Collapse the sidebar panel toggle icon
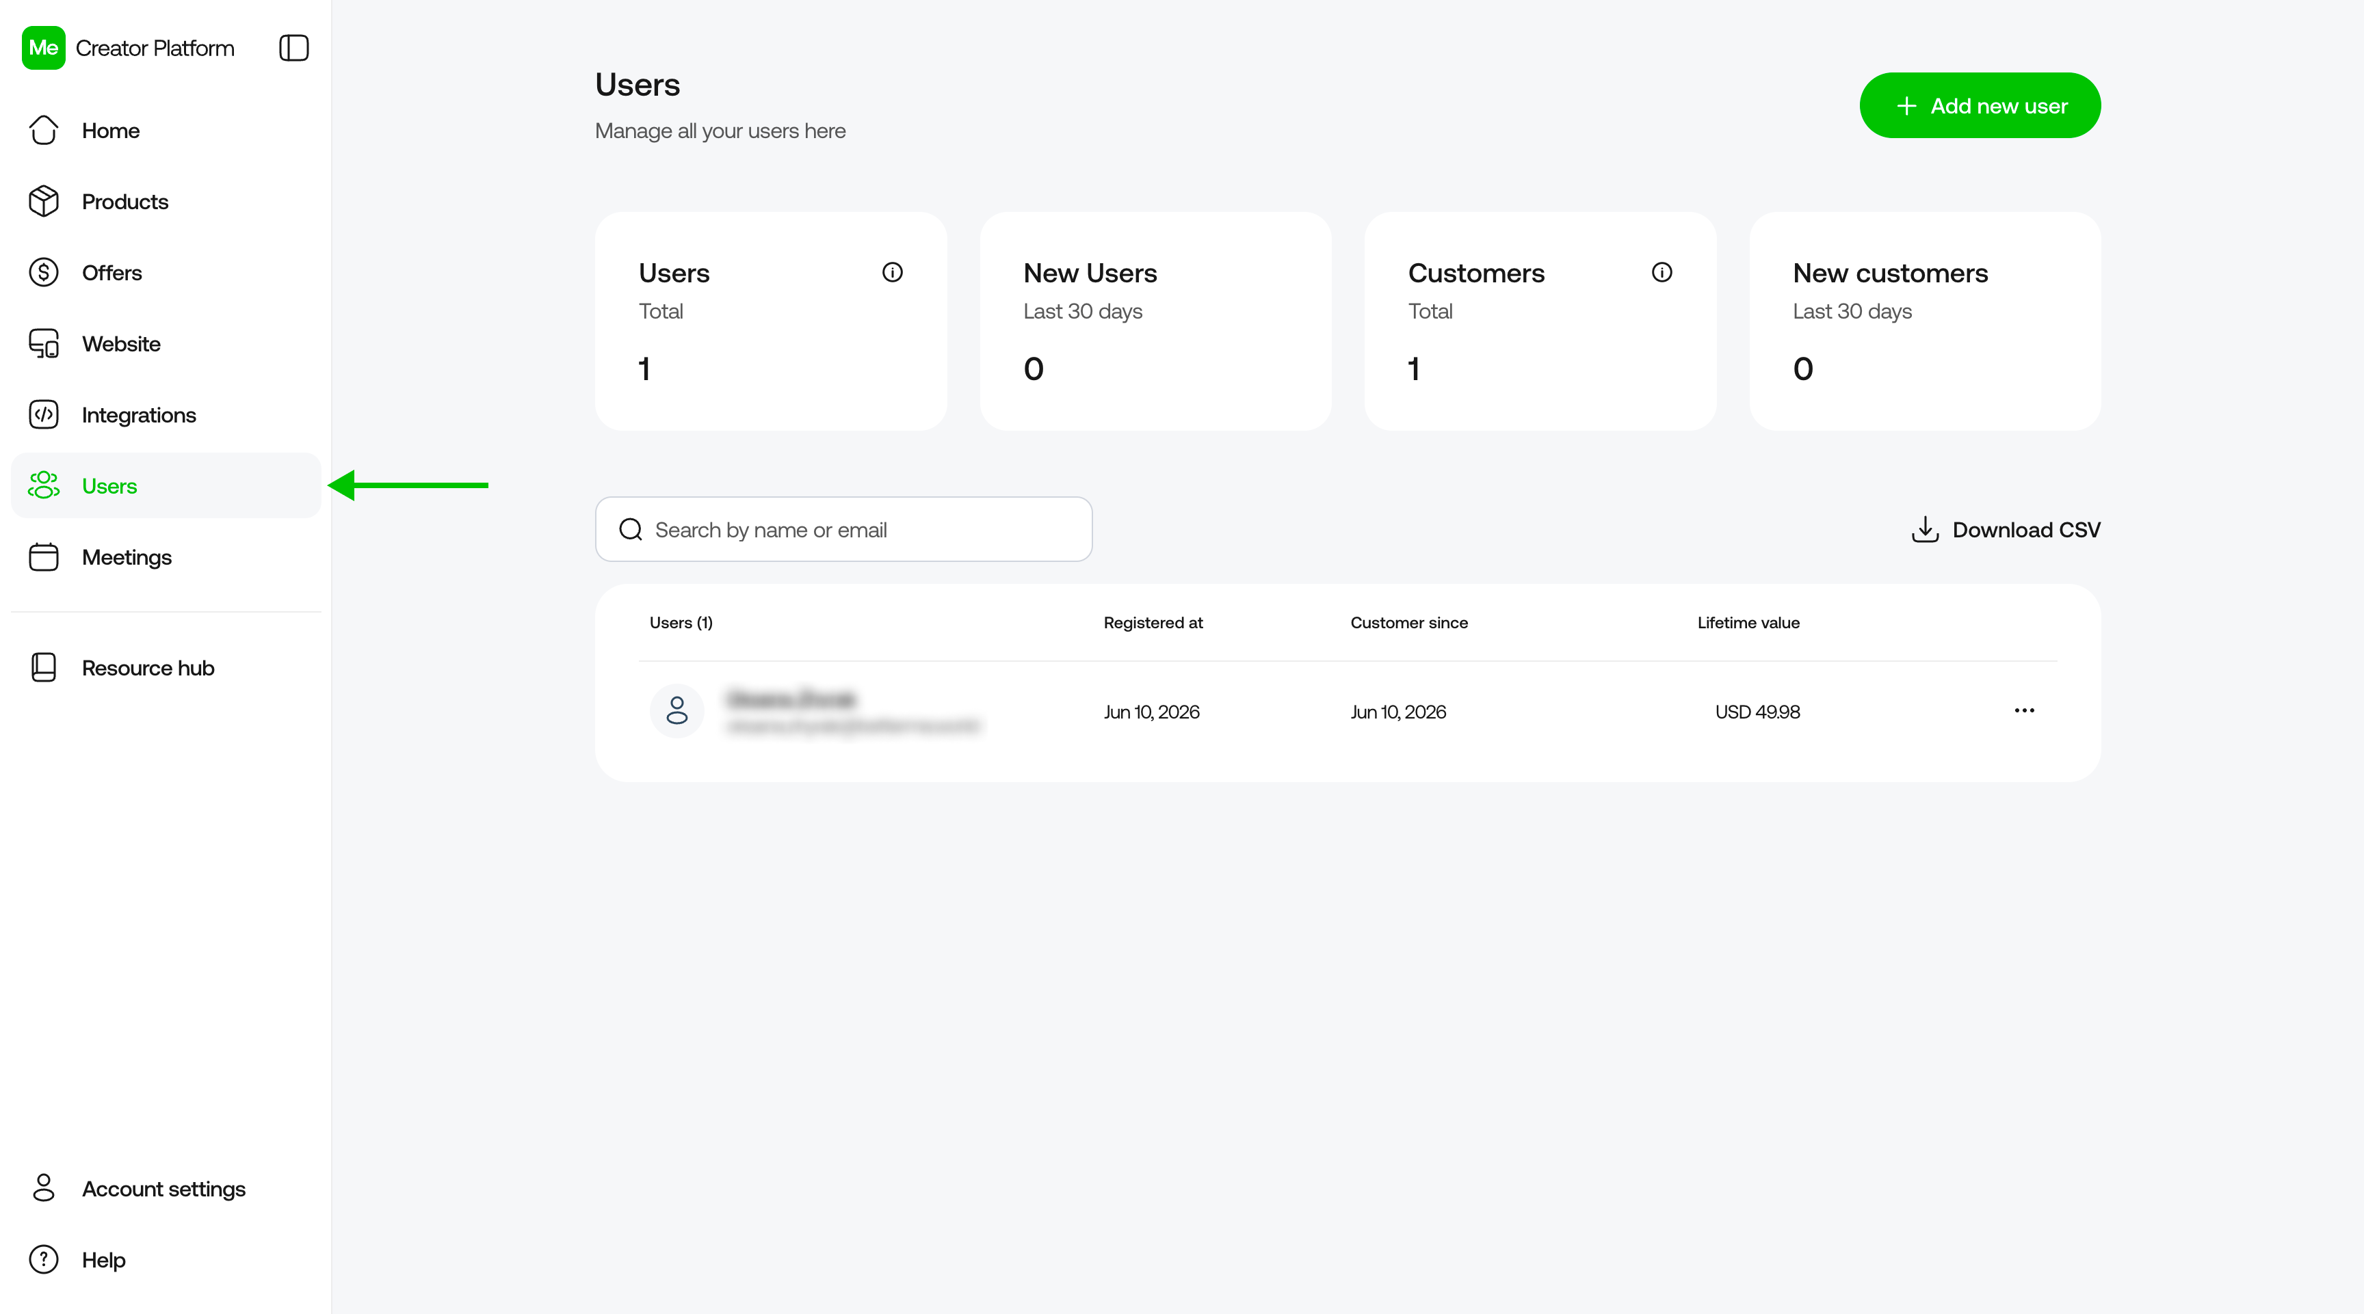2364x1314 pixels. pos(293,48)
